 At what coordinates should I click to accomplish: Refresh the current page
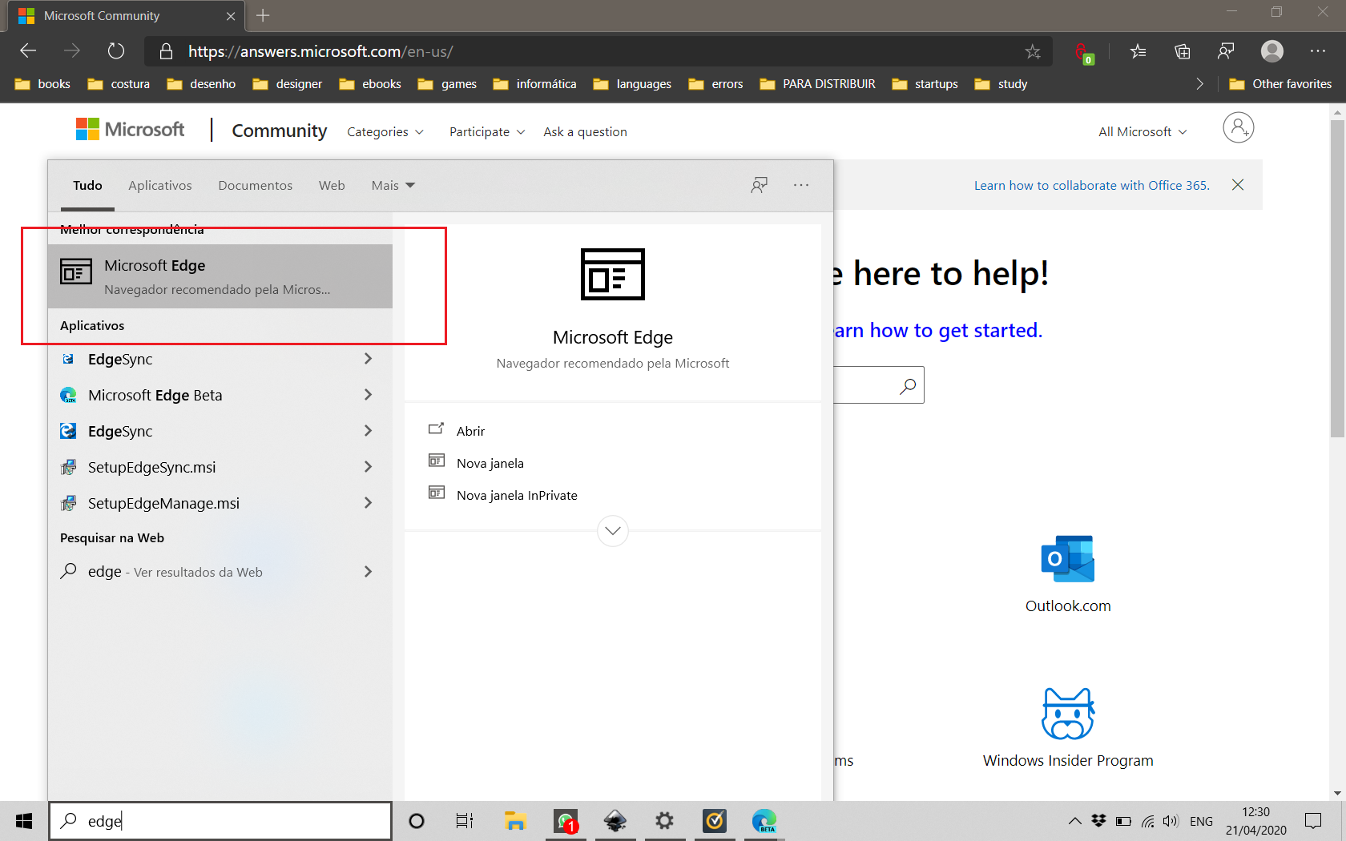pyautogui.click(x=116, y=51)
